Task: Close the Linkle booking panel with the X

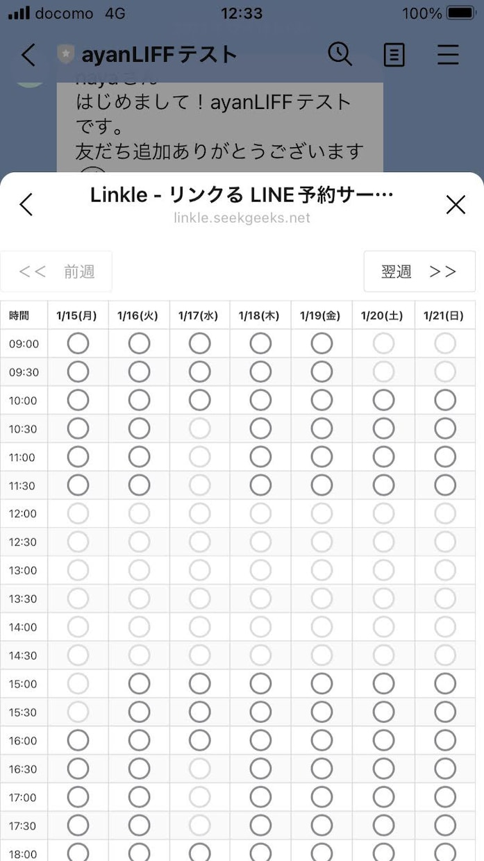Action: 456,205
